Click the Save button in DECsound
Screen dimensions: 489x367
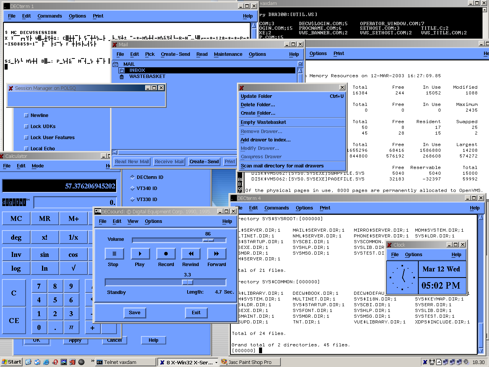point(134,313)
